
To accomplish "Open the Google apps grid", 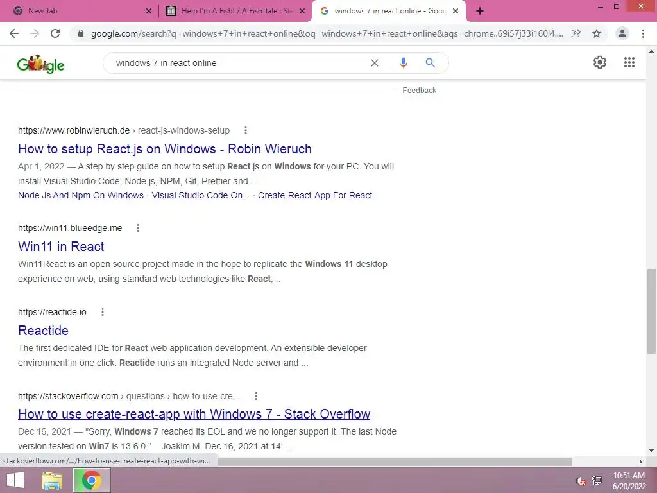I will point(629,62).
